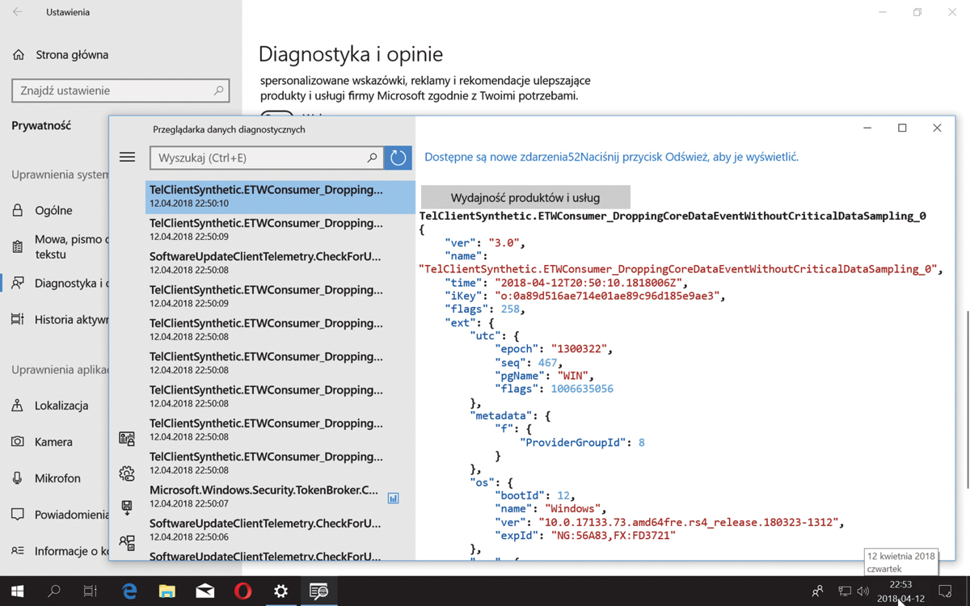Viewport: 970px width, 606px height.
Task: Select the Microsoft.Windows.Security.TokenBroker event entry
Action: pyautogui.click(x=264, y=495)
